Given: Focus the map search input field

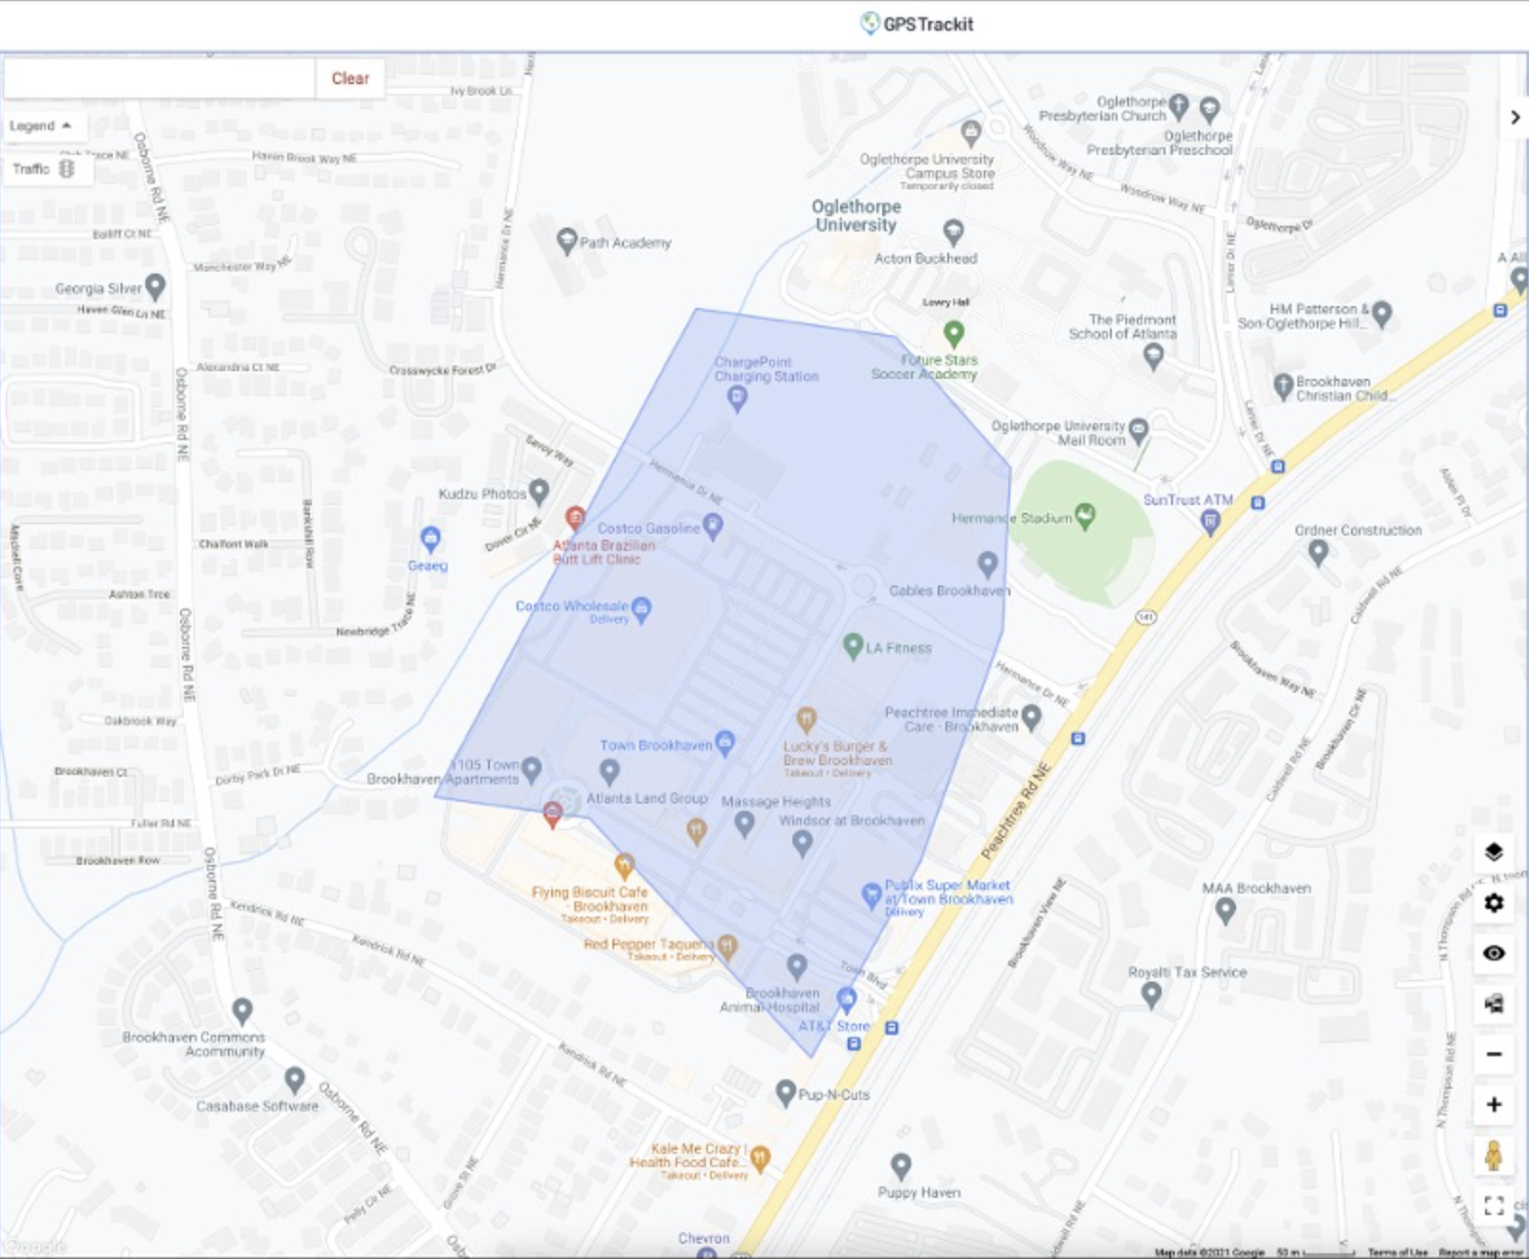Looking at the screenshot, I should tap(160, 78).
